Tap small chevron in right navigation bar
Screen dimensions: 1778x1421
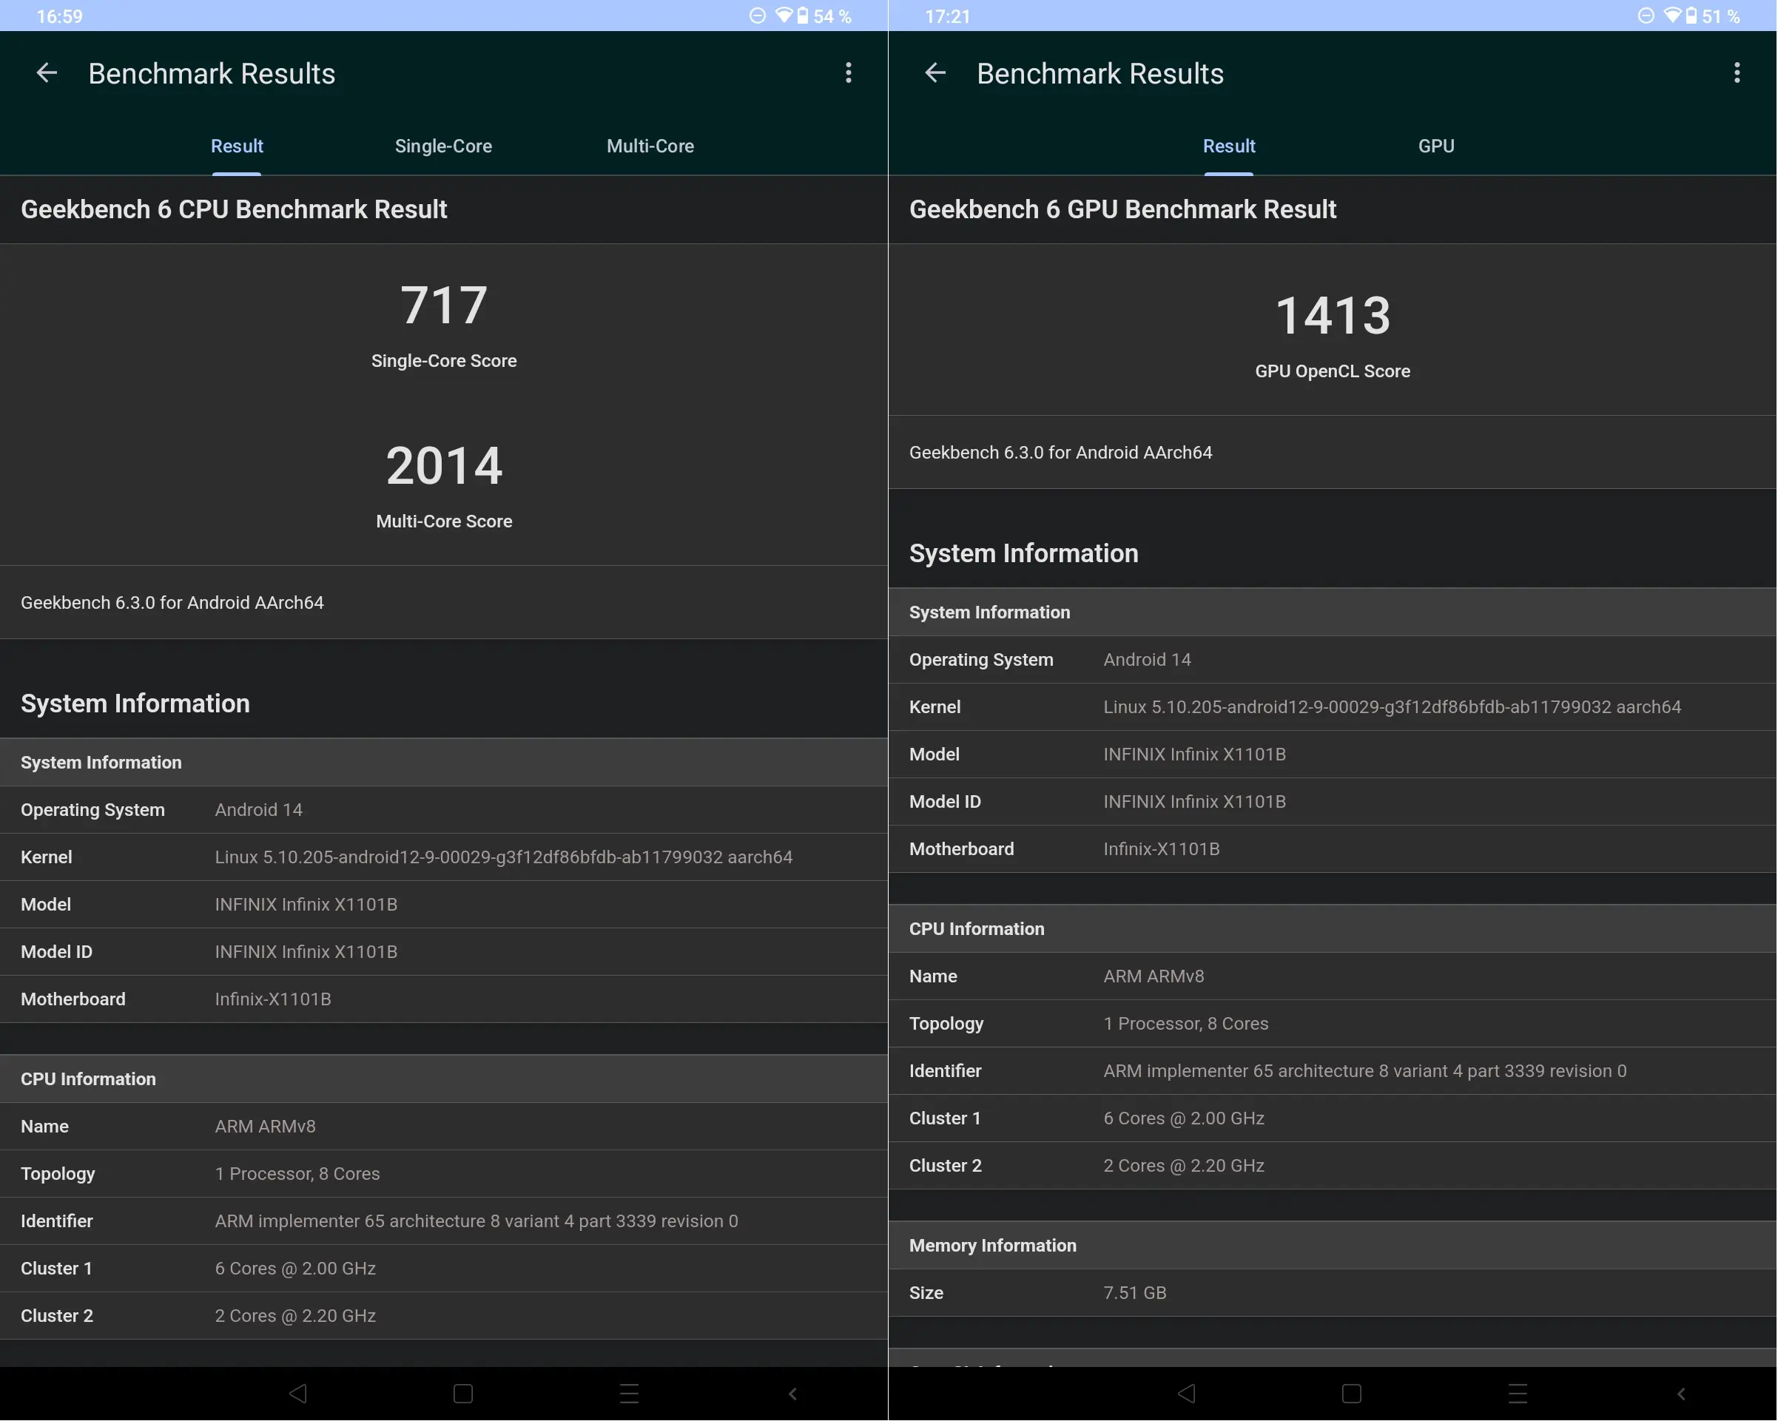(1680, 1394)
